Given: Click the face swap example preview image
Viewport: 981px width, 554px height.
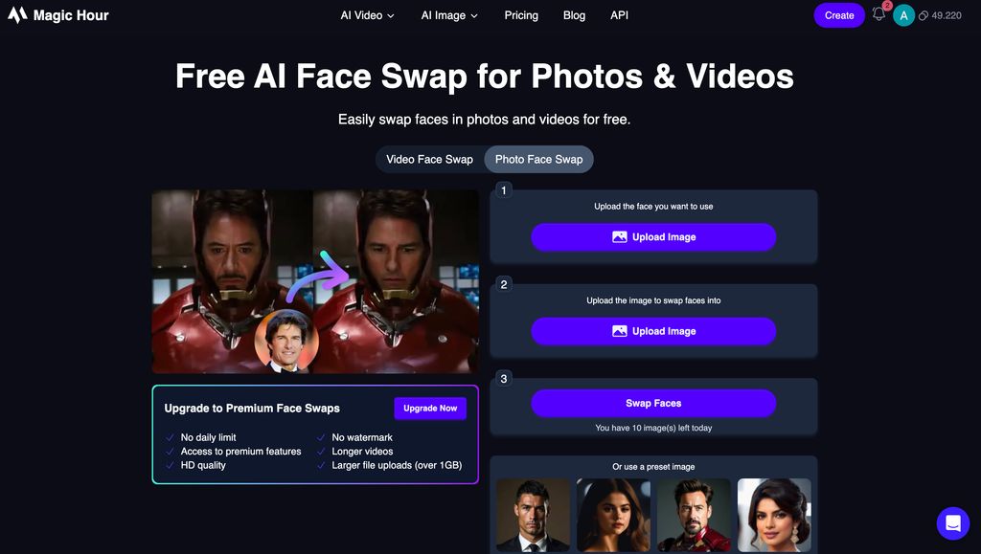Looking at the screenshot, I should 315,281.
